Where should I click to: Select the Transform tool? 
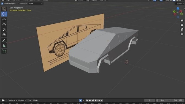click(x=4, y=35)
